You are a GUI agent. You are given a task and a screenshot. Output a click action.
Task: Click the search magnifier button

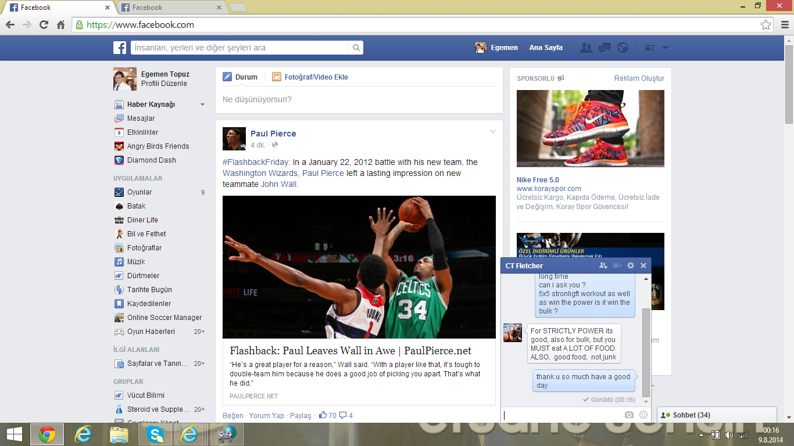pyautogui.click(x=357, y=48)
